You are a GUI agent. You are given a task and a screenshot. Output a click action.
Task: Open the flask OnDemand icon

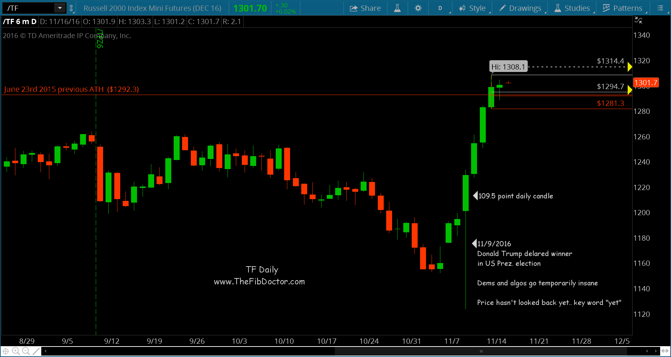click(397, 8)
